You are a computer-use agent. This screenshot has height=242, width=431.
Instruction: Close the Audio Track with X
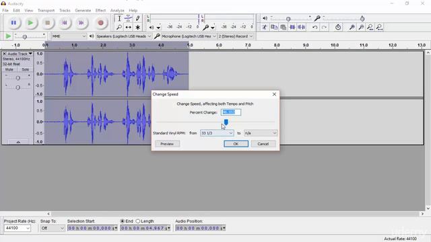click(x=5, y=54)
